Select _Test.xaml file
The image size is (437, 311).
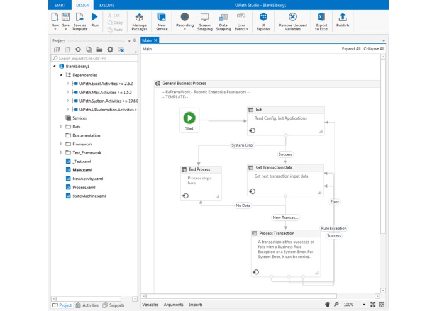click(82, 162)
